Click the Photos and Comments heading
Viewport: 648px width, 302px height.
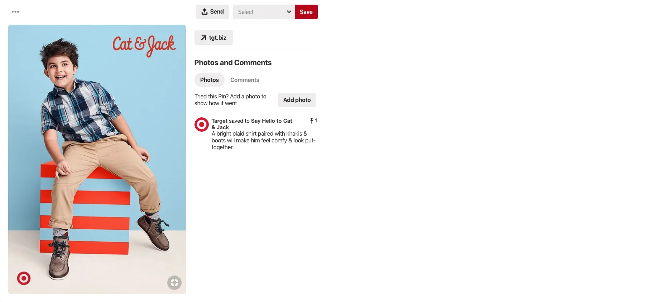233,63
